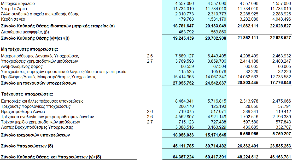This screenshot has width=292, height=160.
Task: Click 'Υποχρεώσεις παροχών προσωπικού λόγω εξόδου' label
Action: [x=64, y=72]
